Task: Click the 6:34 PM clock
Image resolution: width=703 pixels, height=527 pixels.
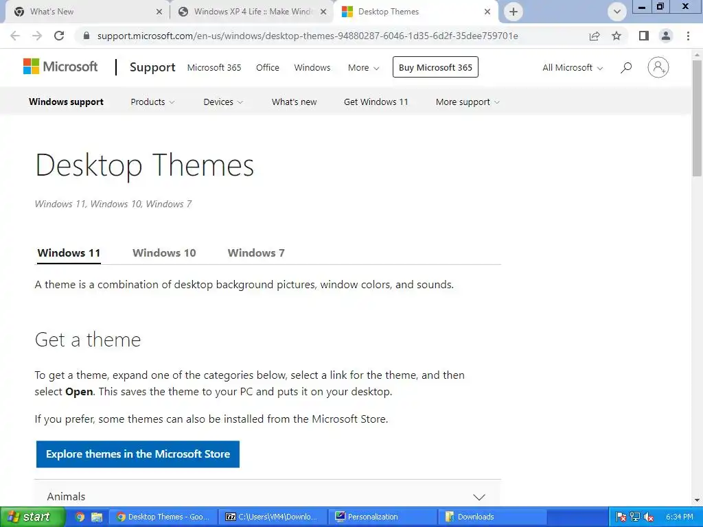Action: click(x=679, y=517)
